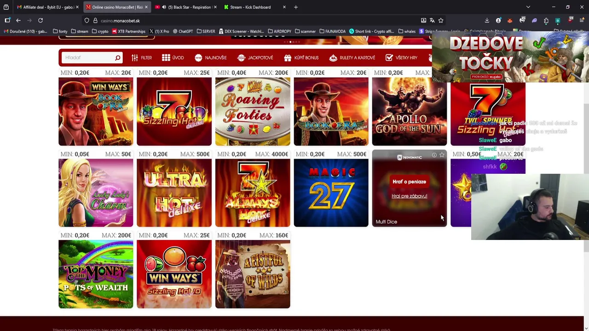Open the FILTER sliders icon

[x=134, y=57]
